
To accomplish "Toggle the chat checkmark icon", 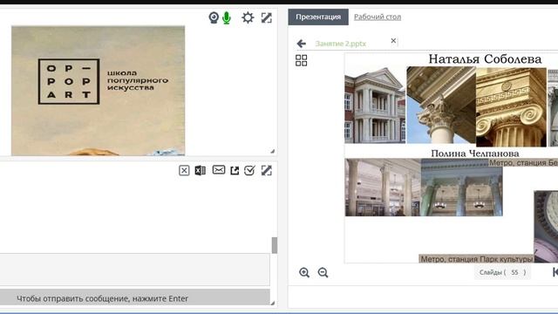I will click(x=250, y=171).
